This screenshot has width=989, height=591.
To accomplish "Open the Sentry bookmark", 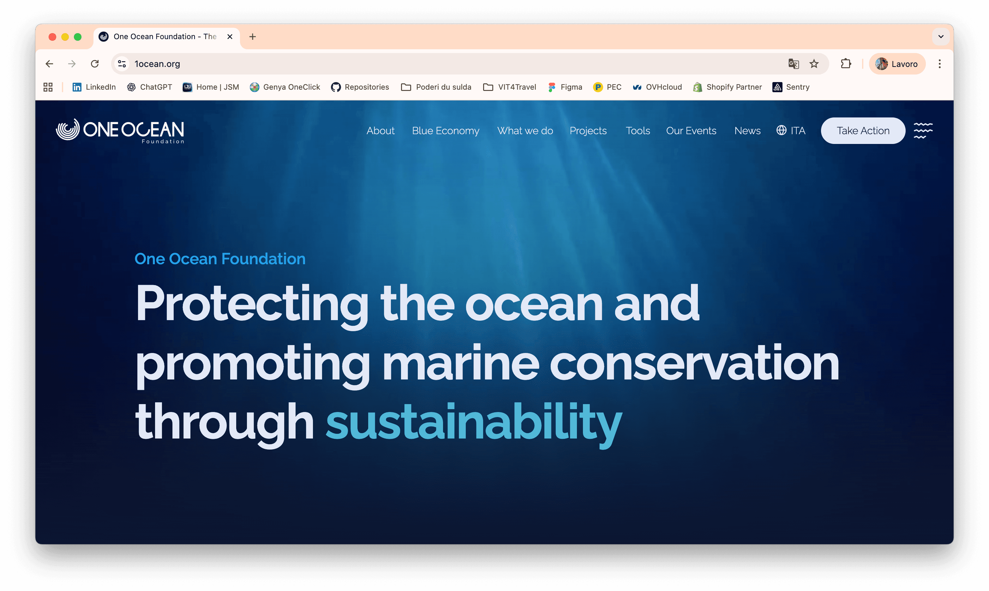I will 791,87.
